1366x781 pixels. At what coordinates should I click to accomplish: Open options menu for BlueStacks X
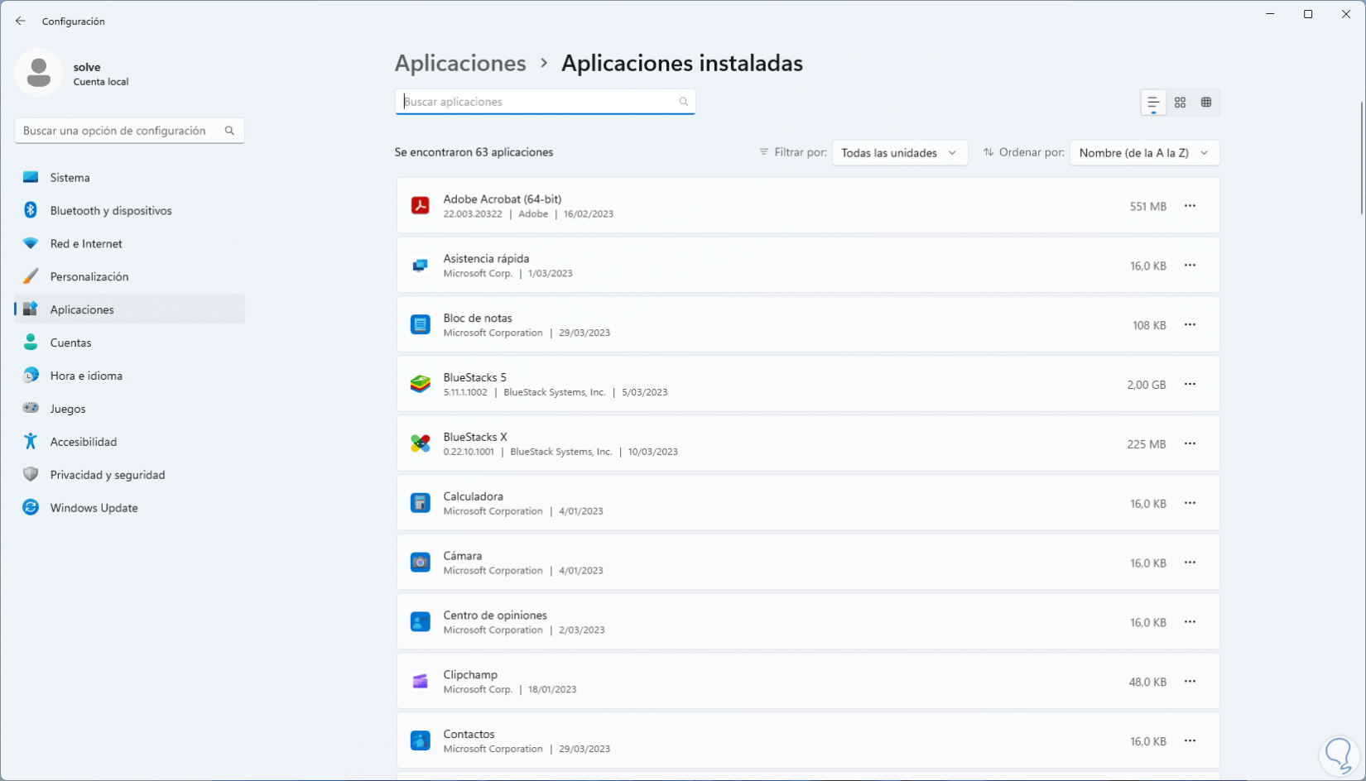1190,444
